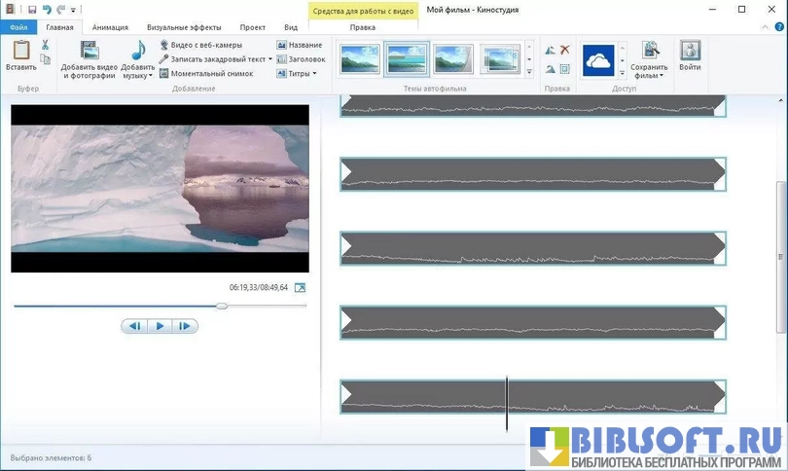Image resolution: width=788 pixels, height=471 pixels.
Task: Step to the next frame
Action: tap(184, 326)
